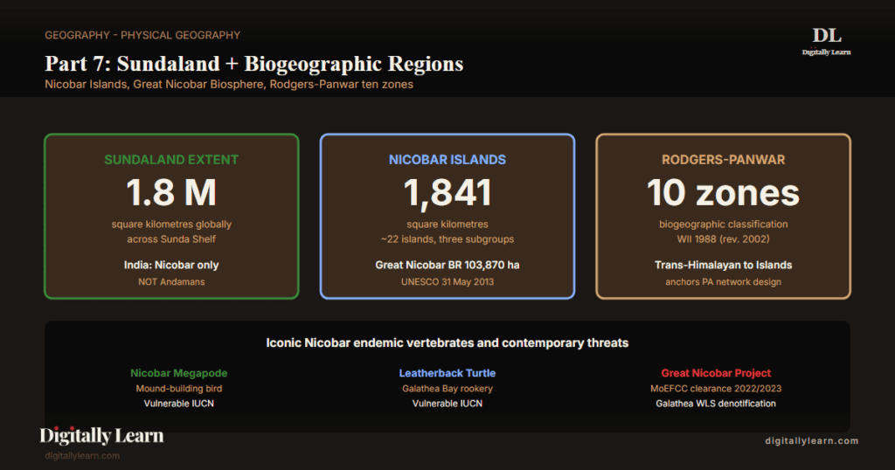Click 'Vulnerable IUCN' under Nicobar Megapode
This screenshot has height=470, width=895.
point(178,404)
